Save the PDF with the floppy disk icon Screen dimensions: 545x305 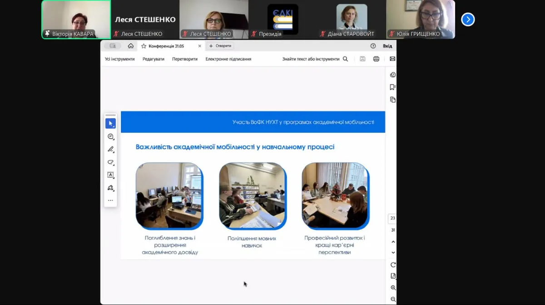point(362,59)
